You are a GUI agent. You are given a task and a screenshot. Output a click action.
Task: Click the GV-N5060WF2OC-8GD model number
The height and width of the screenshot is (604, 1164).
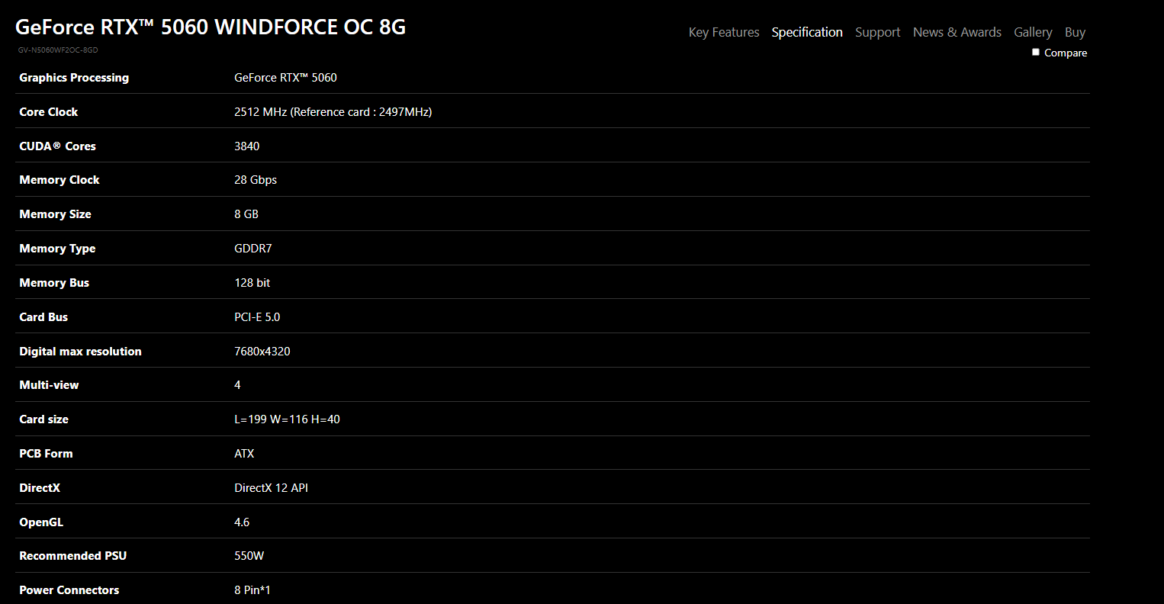tap(58, 50)
